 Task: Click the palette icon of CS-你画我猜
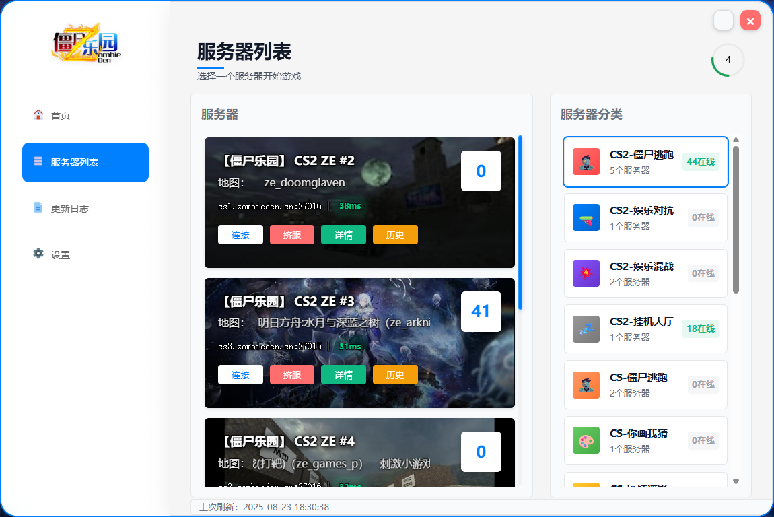[x=586, y=440]
